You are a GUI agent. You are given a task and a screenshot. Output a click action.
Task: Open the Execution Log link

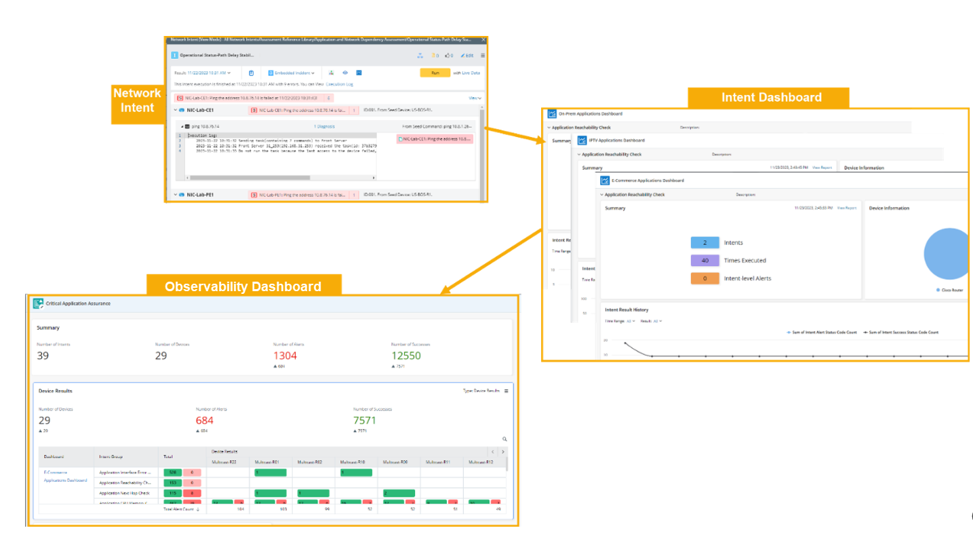click(x=339, y=84)
